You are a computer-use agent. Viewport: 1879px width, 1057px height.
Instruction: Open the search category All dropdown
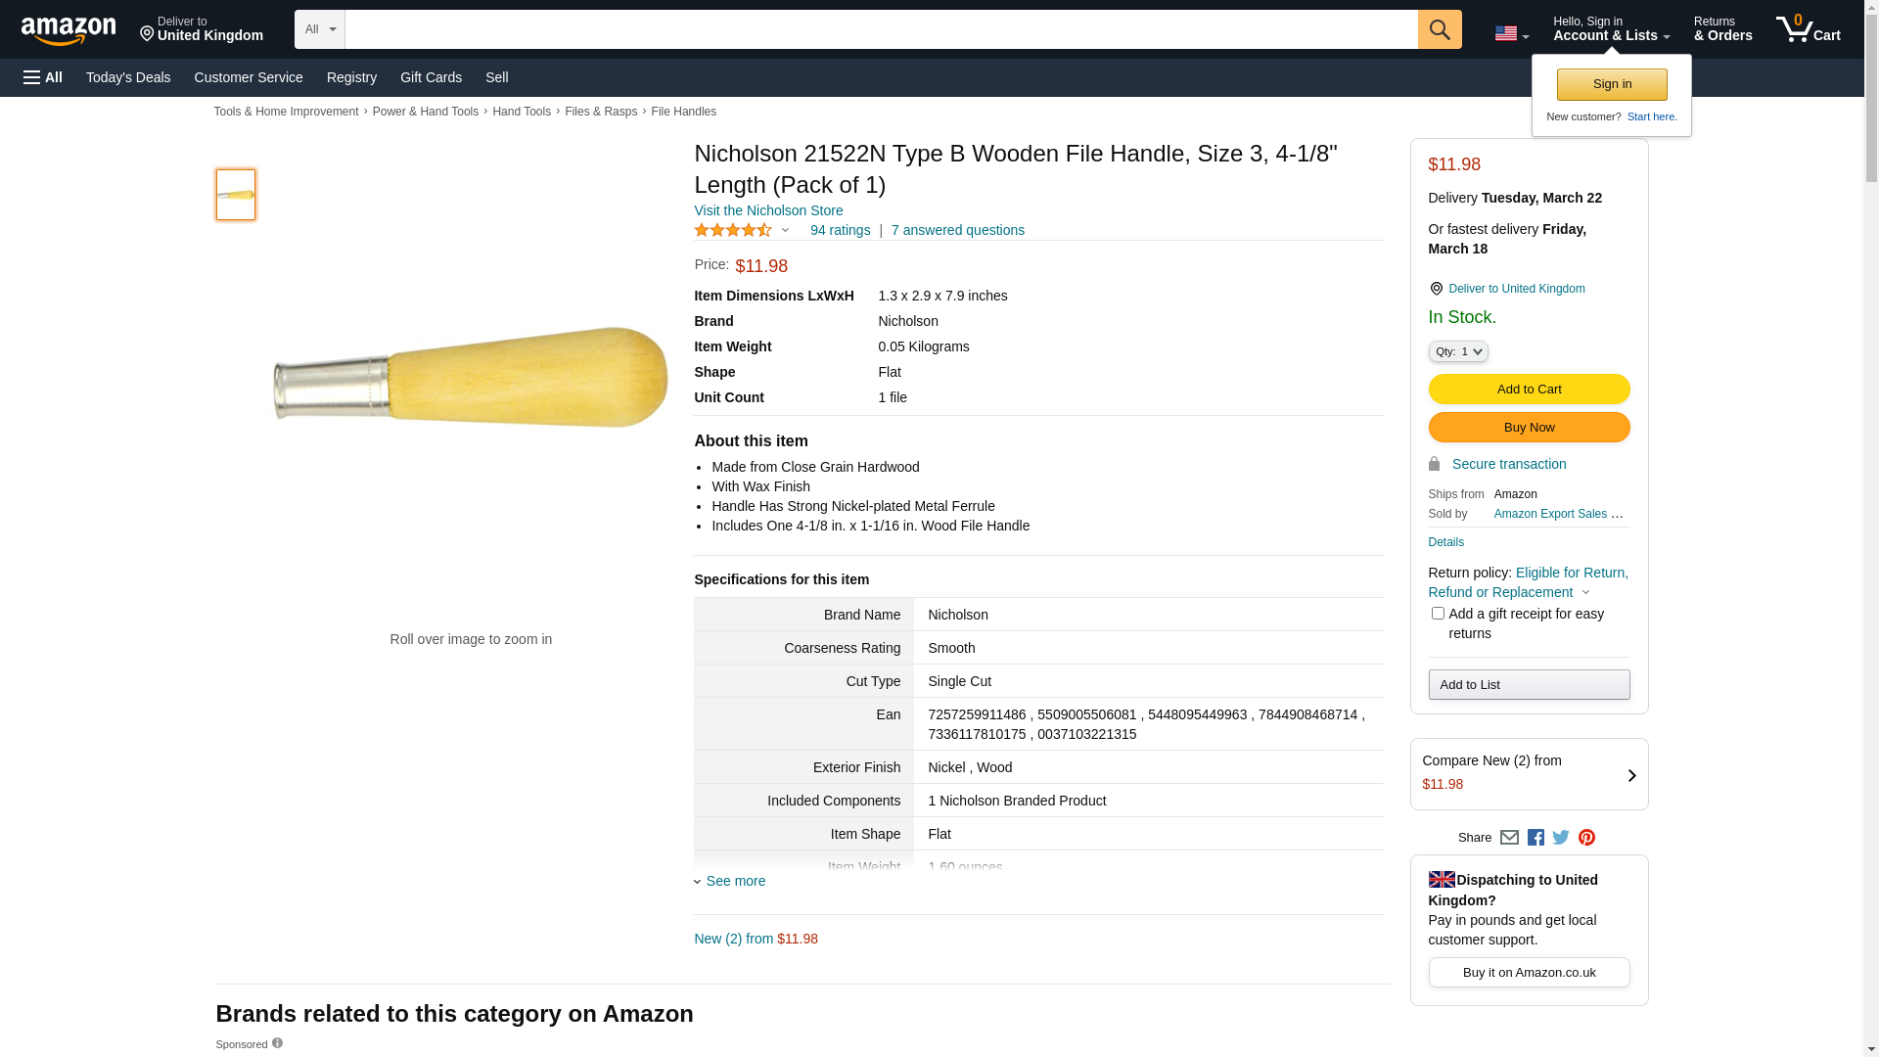click(x=319, y=29)
